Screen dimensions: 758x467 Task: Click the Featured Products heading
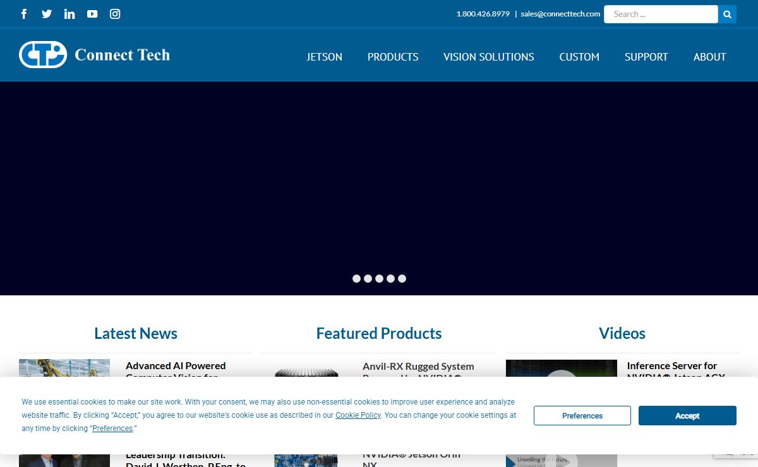379,333
